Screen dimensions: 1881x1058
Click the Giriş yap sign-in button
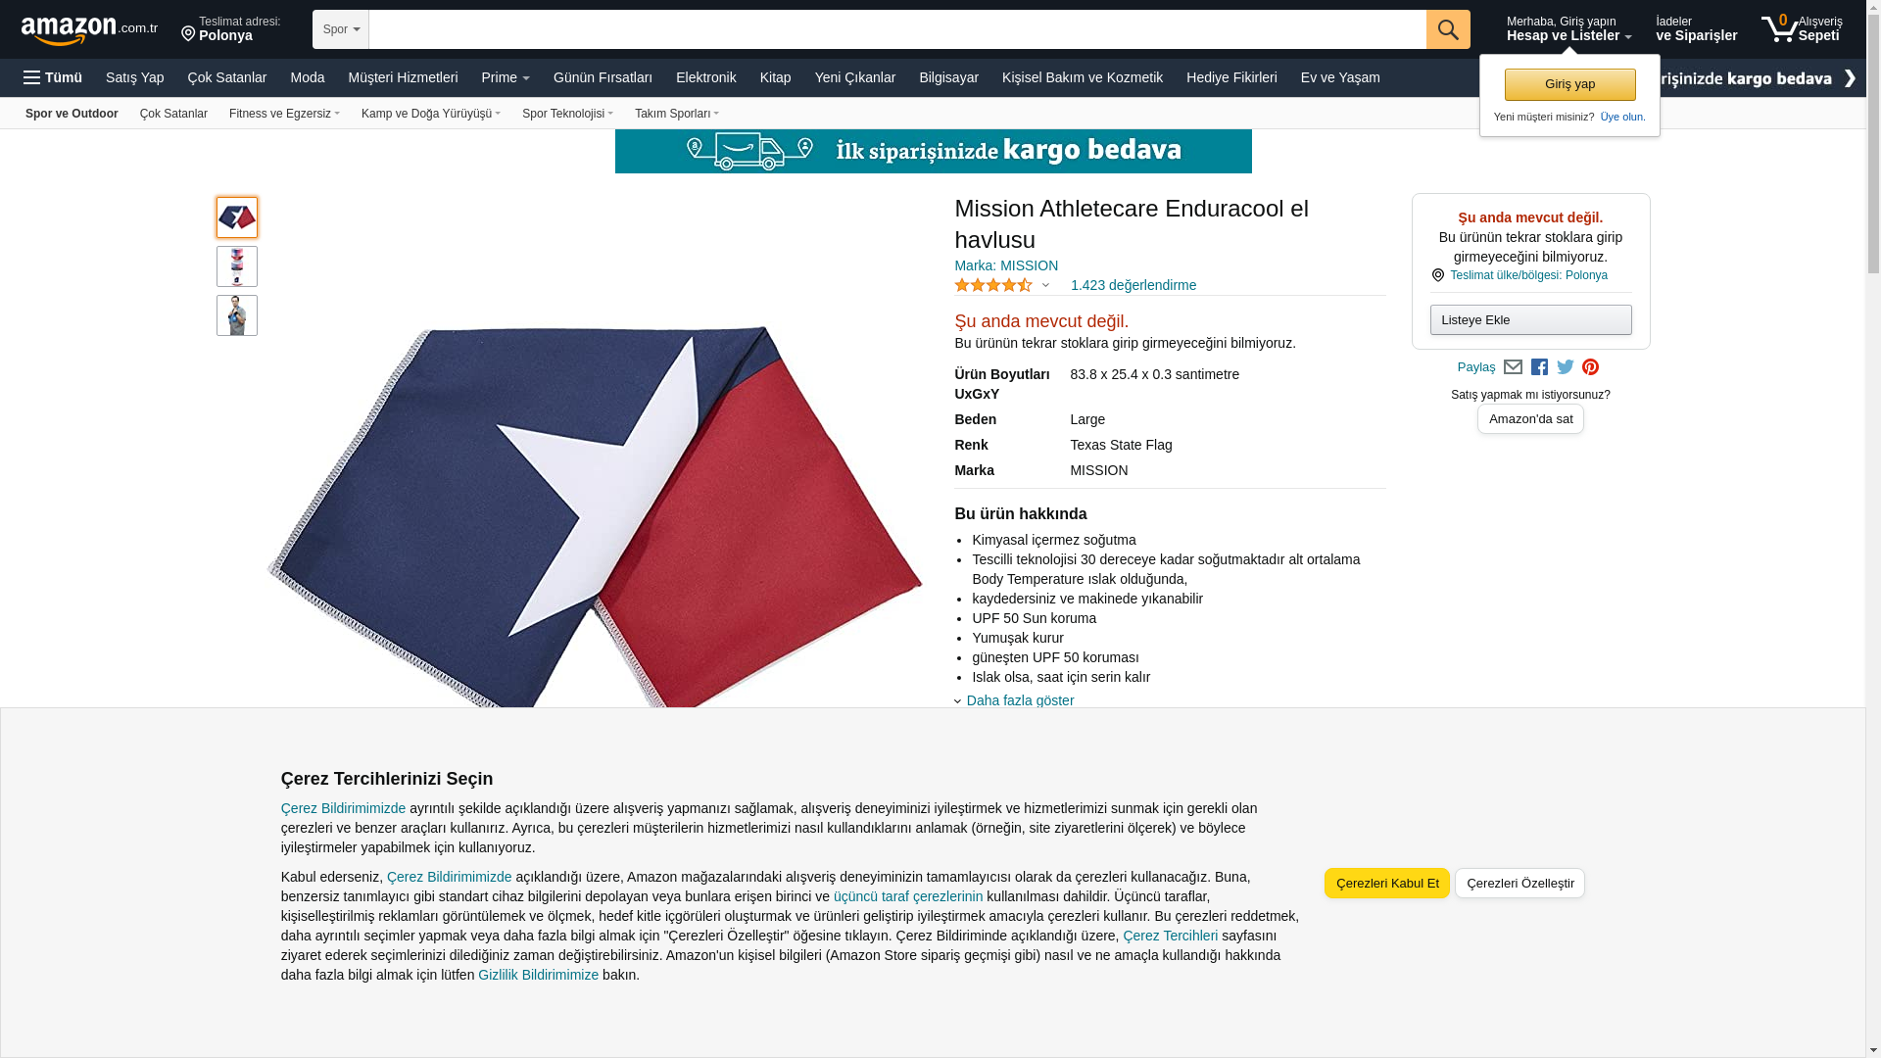click(1569, 84)
